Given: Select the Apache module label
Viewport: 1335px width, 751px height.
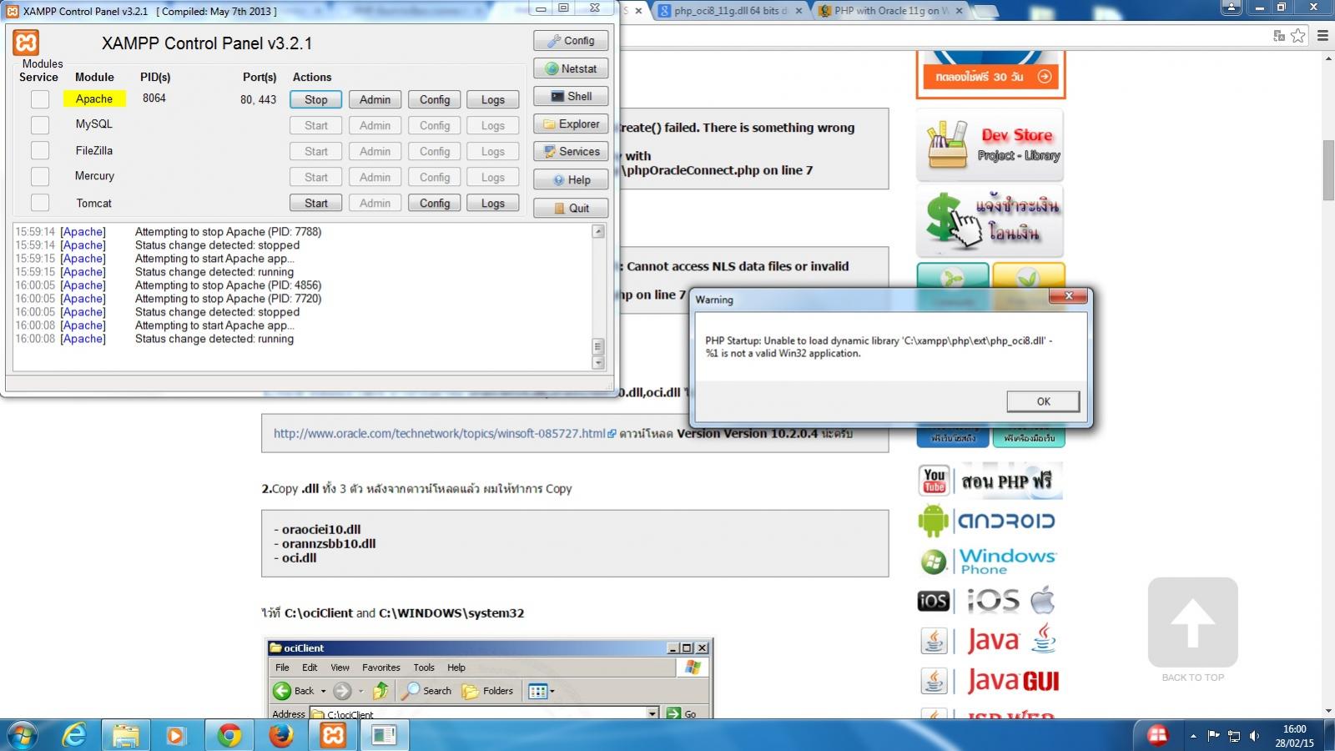Looking at the screenshot, I should [94, 98].
